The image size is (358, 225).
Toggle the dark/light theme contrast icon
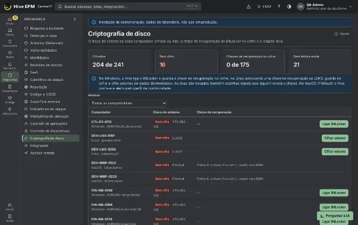click(289, 6)
